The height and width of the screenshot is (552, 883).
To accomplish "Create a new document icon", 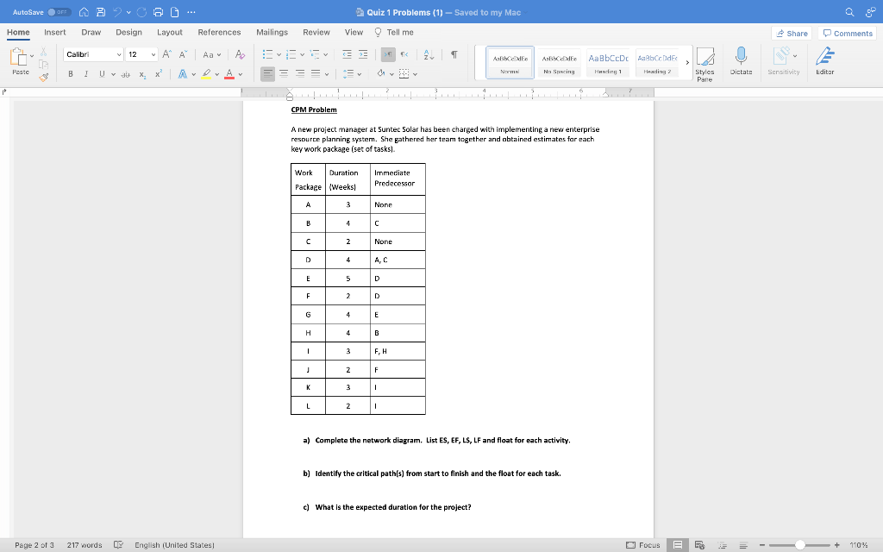I will click(174, 12).
